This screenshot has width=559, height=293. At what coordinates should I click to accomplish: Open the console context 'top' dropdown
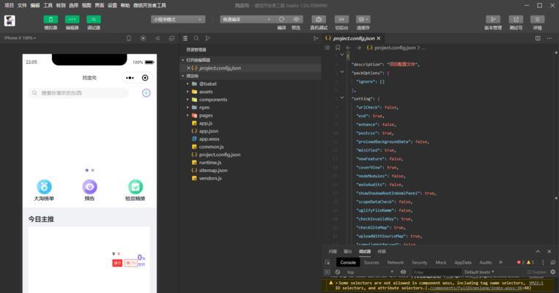(369, 272)
